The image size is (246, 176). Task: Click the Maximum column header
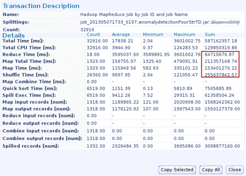tap(184, 34)
